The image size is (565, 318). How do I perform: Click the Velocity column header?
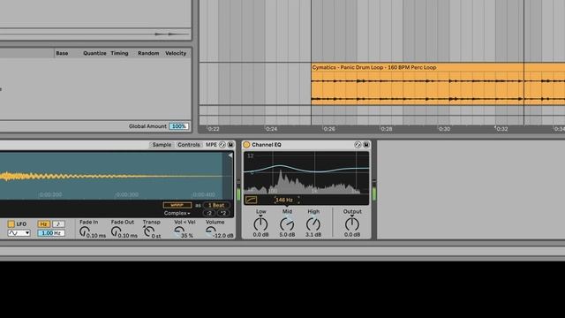[176, 53]
